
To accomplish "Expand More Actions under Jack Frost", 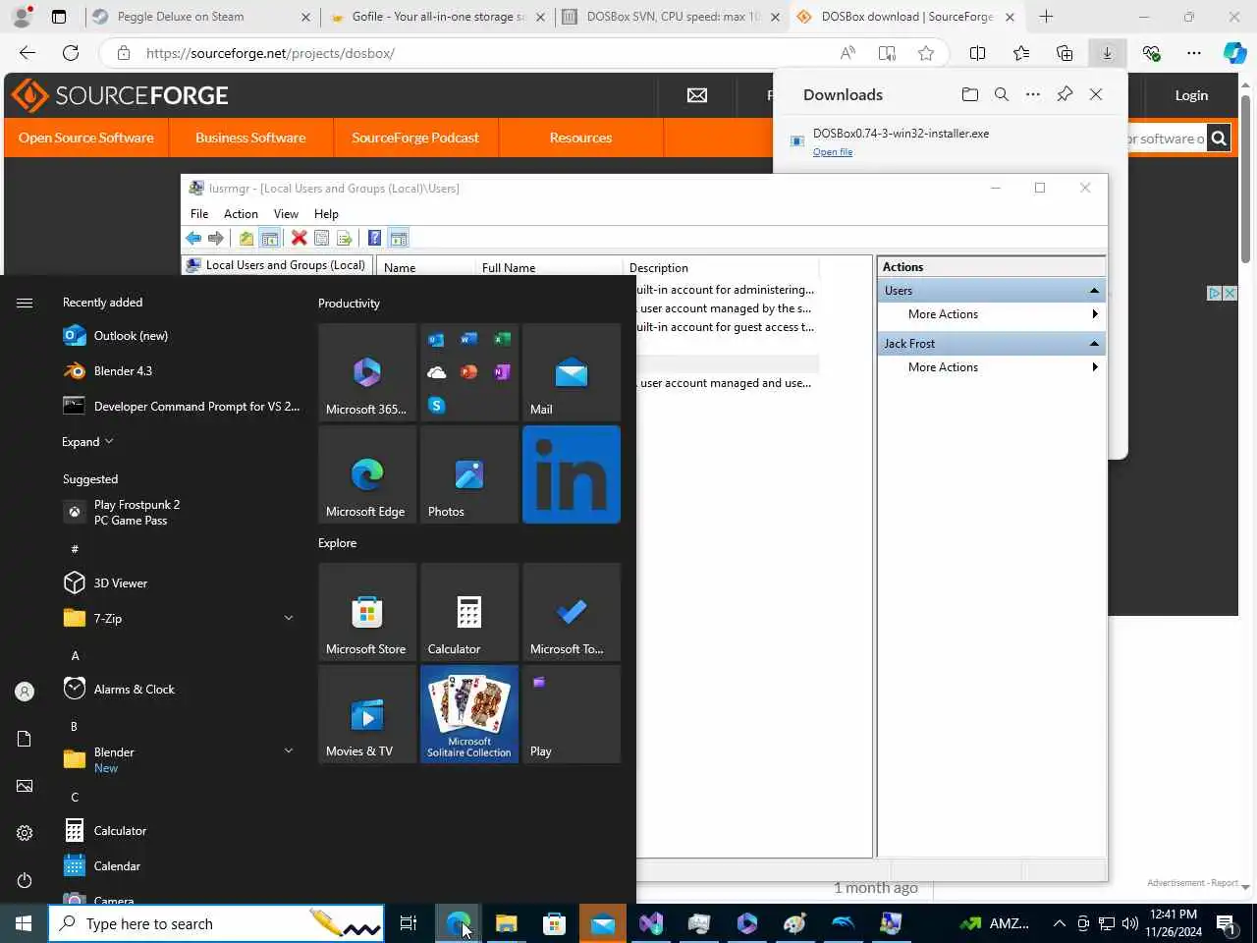I will coord(990,367).
